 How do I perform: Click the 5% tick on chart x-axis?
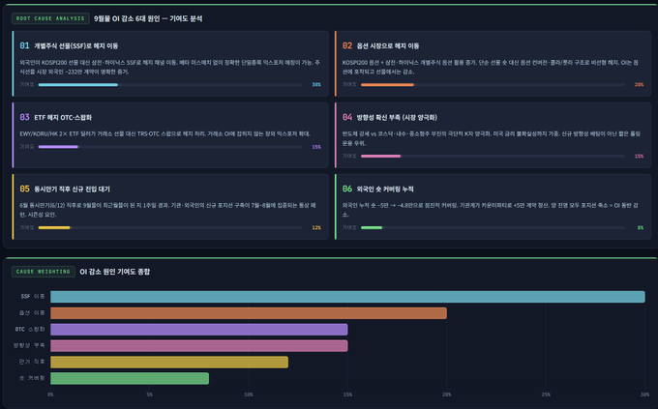[x=149, y=394]
